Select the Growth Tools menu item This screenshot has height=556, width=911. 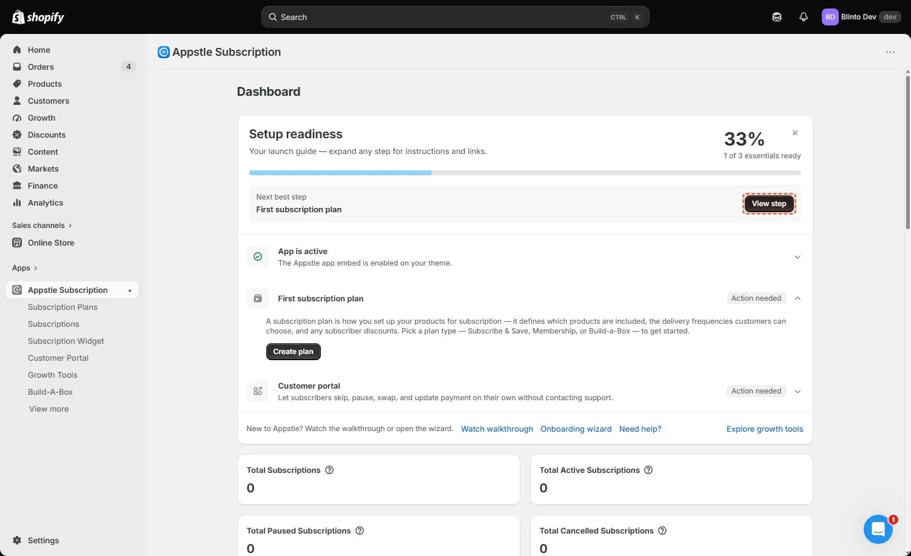[53, 375]
